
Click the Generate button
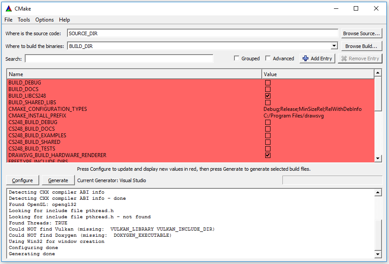pos(58,180)
